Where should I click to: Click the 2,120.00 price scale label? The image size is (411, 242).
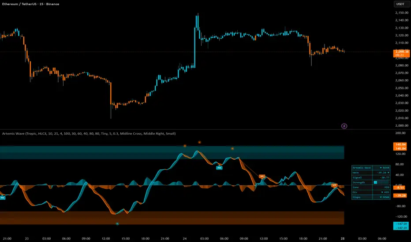[402, 35]
